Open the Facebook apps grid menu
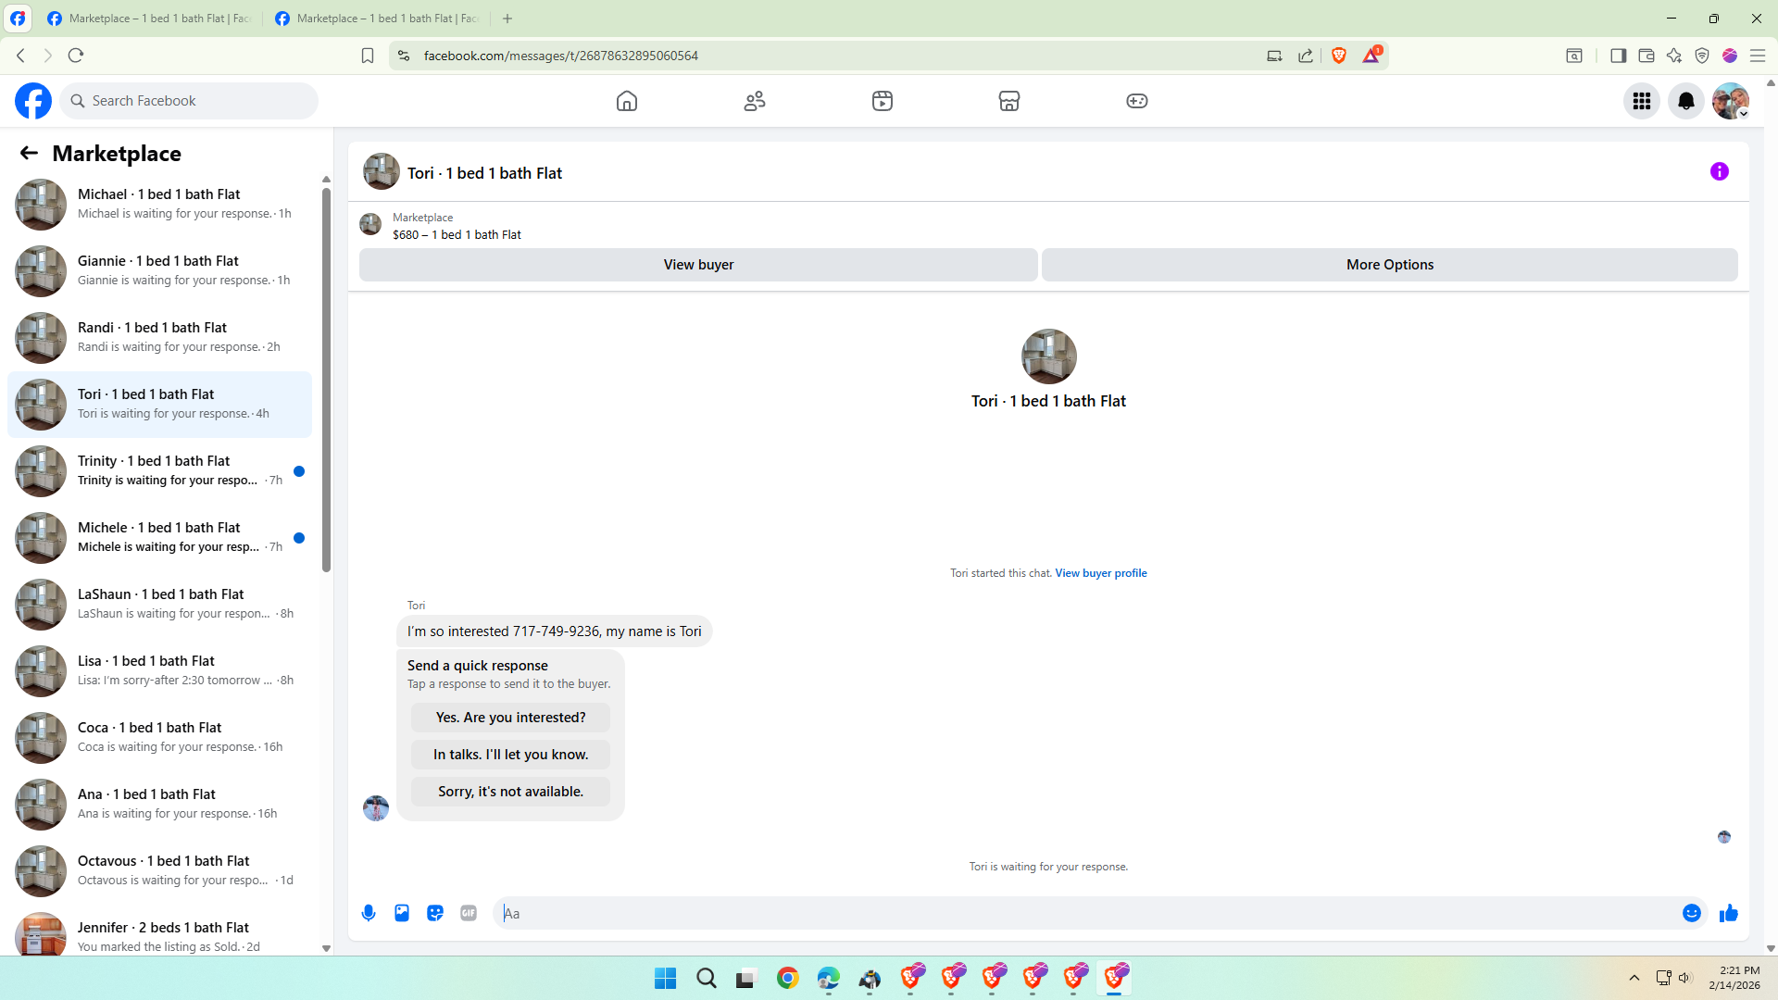This screenshot has height=1000, width=1778. coord(1642,101)
